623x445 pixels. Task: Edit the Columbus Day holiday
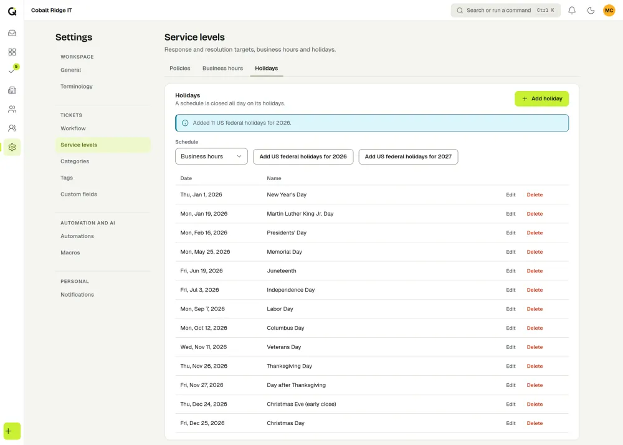point(511,328)
